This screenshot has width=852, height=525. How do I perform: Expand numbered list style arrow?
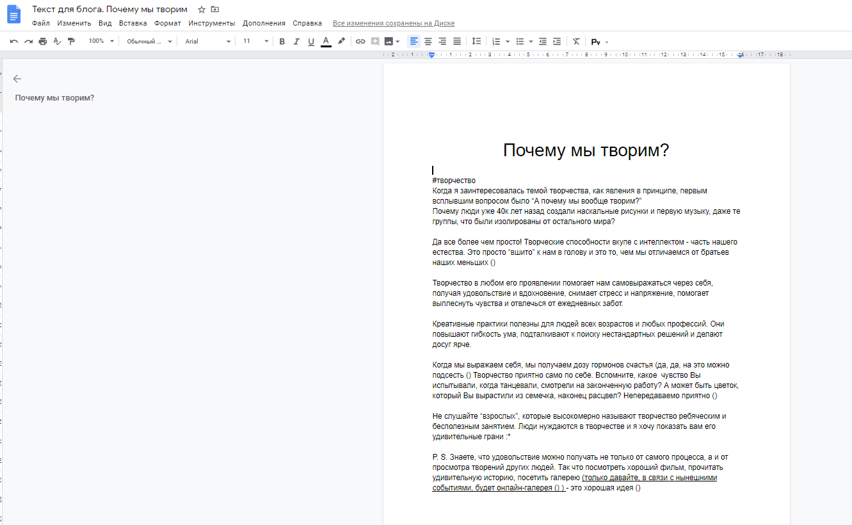tap(508, 41)
